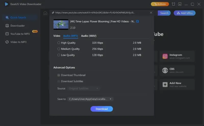Click the flower video thumbnail
This screenshot has width=204, height=126.
click(61, 24)
